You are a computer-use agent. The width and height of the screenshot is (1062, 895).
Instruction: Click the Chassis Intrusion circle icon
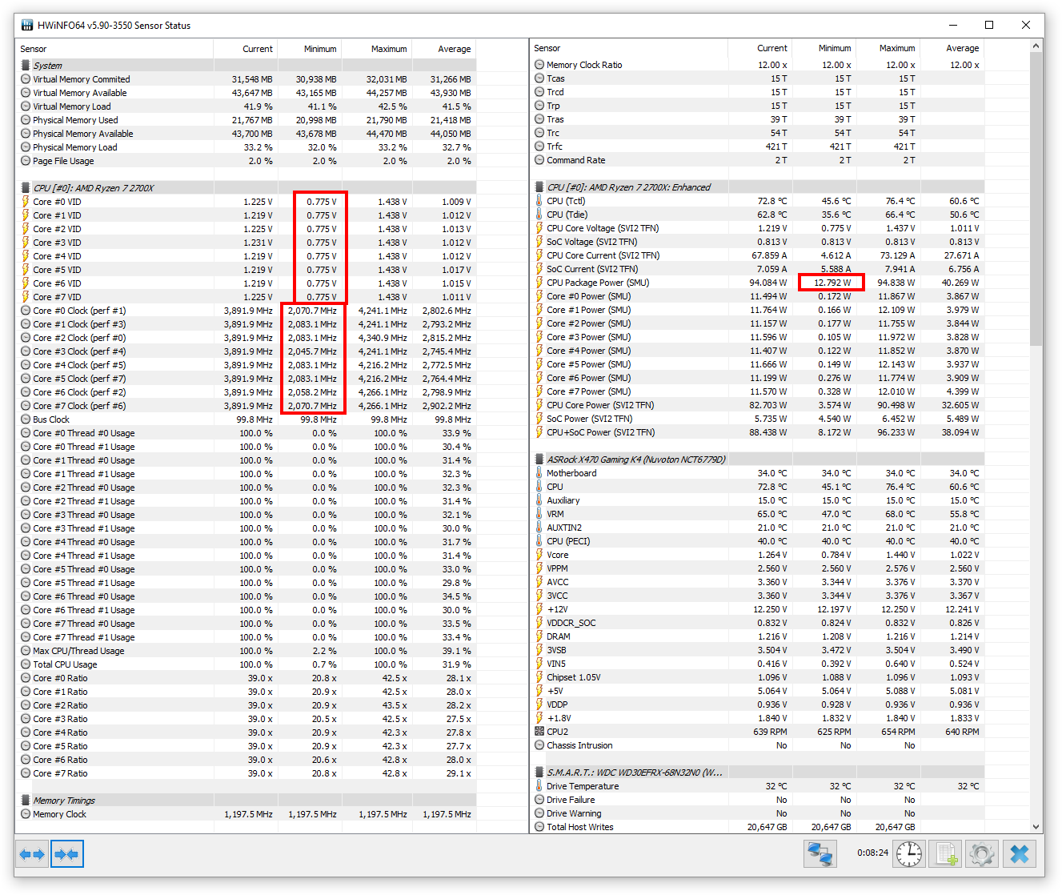pos(539,745)
